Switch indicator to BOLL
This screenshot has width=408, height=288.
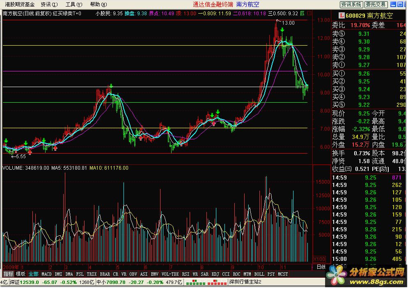click(x=259, y=274)
